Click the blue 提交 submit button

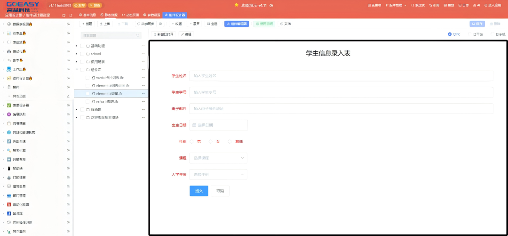coord(198,191)
